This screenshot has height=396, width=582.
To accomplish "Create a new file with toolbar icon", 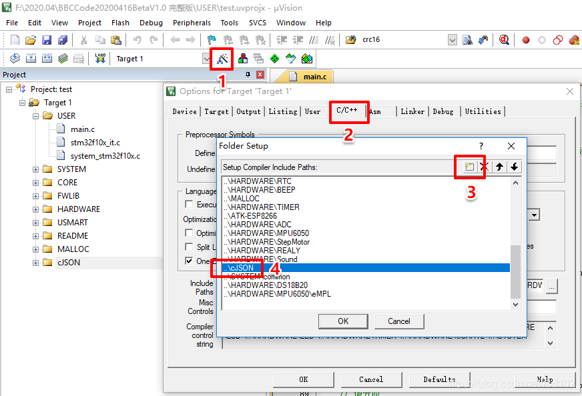I will click(x=15, y=40).
